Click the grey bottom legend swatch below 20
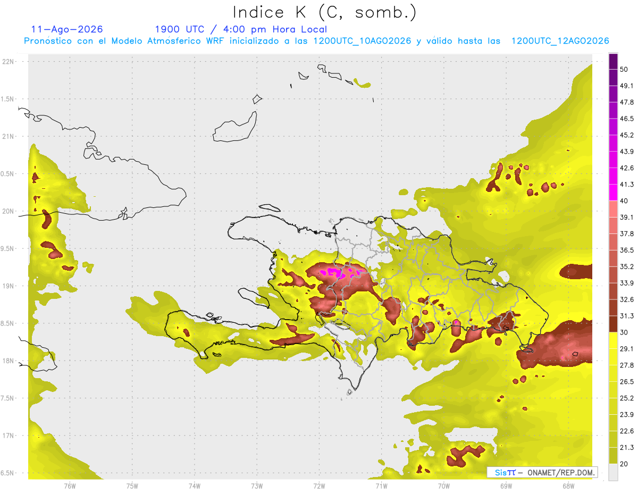Screen dimensions: 638x493 coord(613,472)
